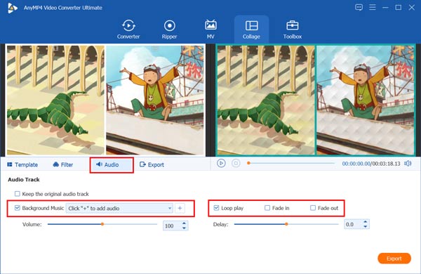This screenshot has height=274, width=421.
Task: Minimize the application window
Action: pyautogui.click(x=385, y=8)
